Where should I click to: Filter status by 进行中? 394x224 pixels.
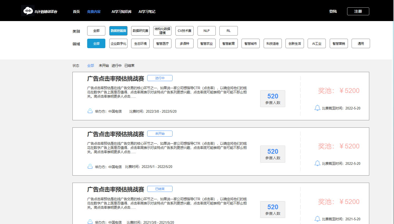116,66
